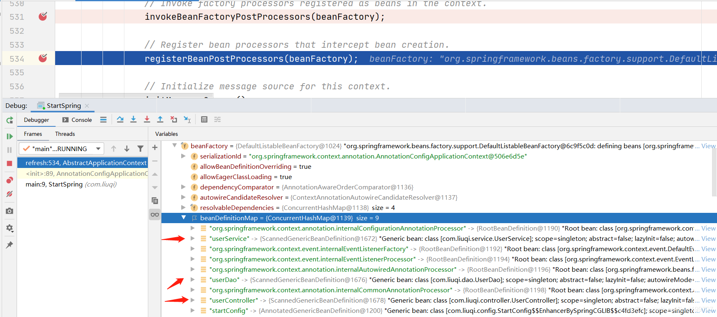Mute all breakpoints
Screen dimensions: 717x317
pyautogui.click(x=9, y=194)
